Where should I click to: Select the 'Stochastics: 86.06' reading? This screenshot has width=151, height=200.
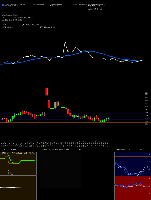point(10,15)
